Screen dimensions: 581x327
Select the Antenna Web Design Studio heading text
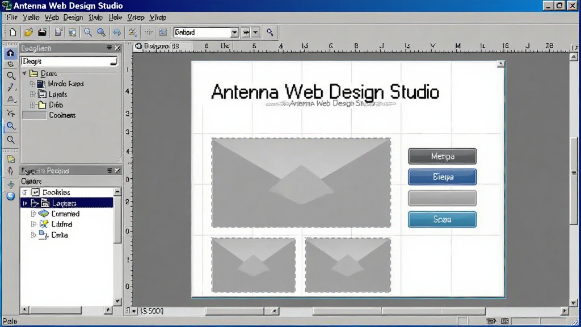pos(325,92)
